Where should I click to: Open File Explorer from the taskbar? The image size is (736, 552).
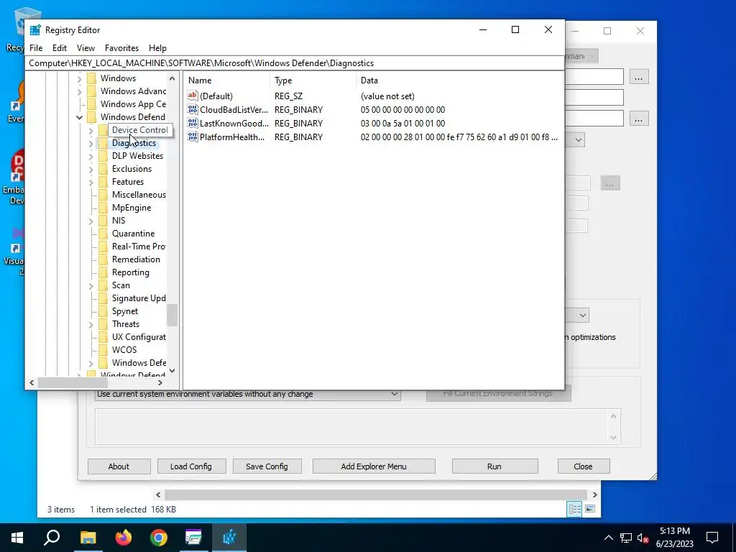pos(88,538)
